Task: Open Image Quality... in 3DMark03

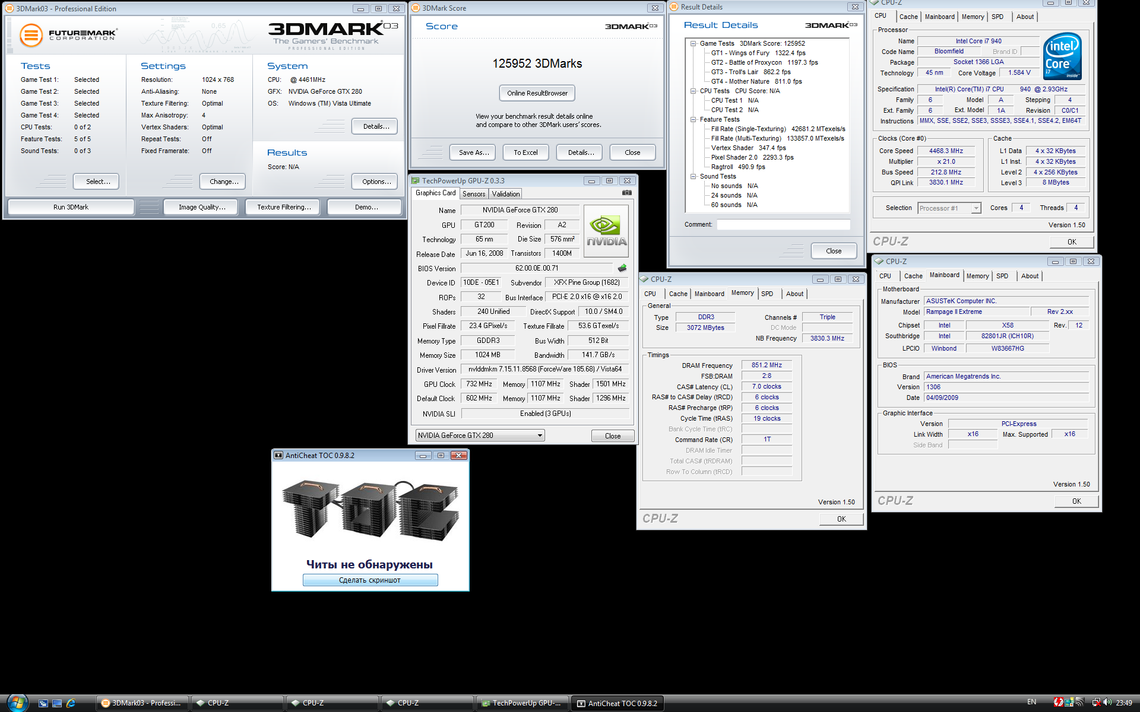Action: point(202,207)
